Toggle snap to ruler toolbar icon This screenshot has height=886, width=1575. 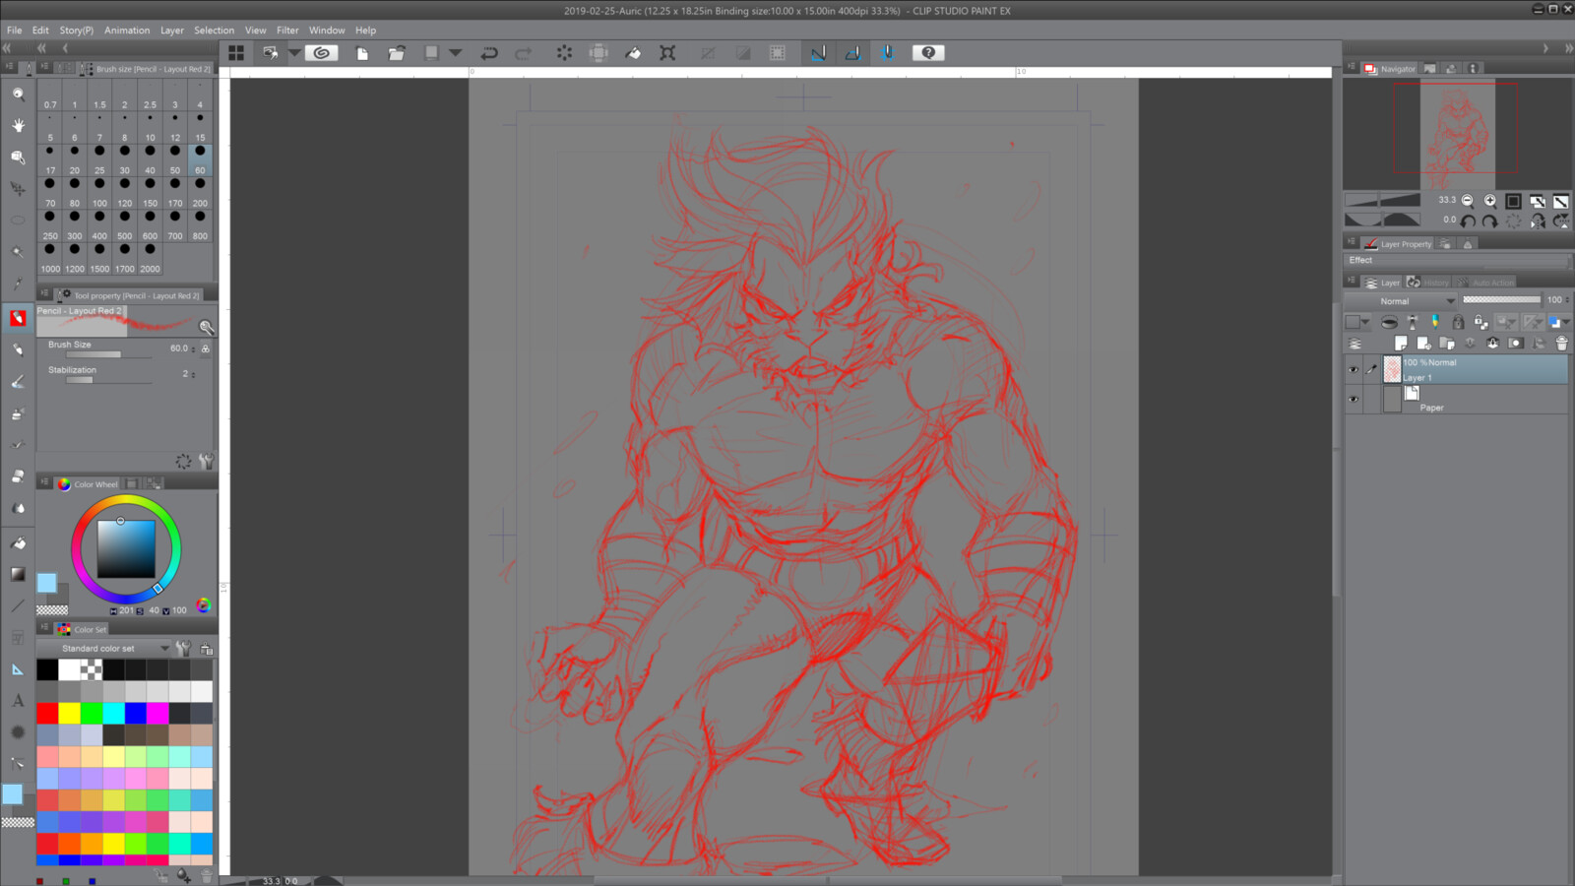tap(818, 53)
